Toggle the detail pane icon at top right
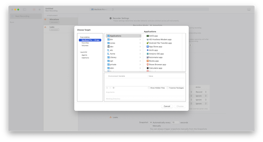 point(249,10)
